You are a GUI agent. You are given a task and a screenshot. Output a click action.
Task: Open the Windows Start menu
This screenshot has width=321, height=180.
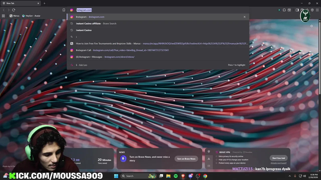[x=116, y=176]
